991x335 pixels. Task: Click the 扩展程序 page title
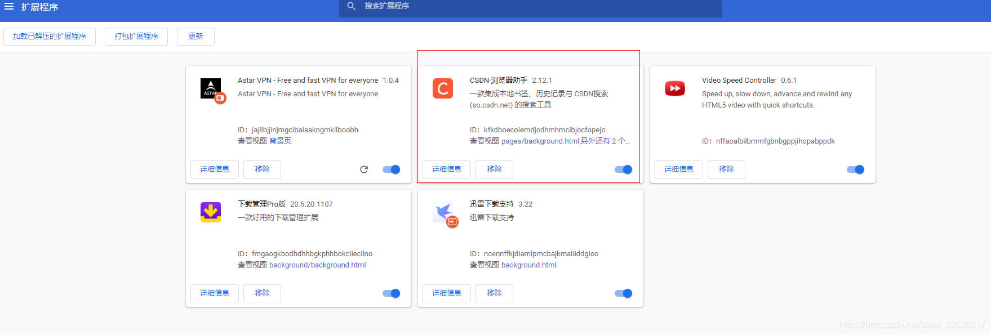39,7
